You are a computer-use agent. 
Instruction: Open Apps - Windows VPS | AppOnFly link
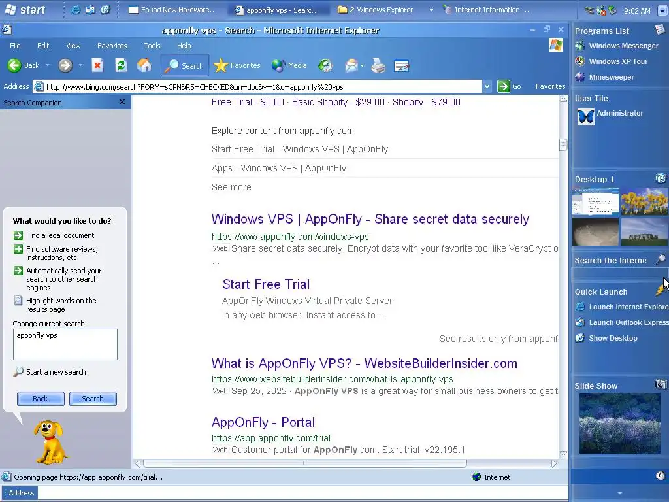[279, 168]
